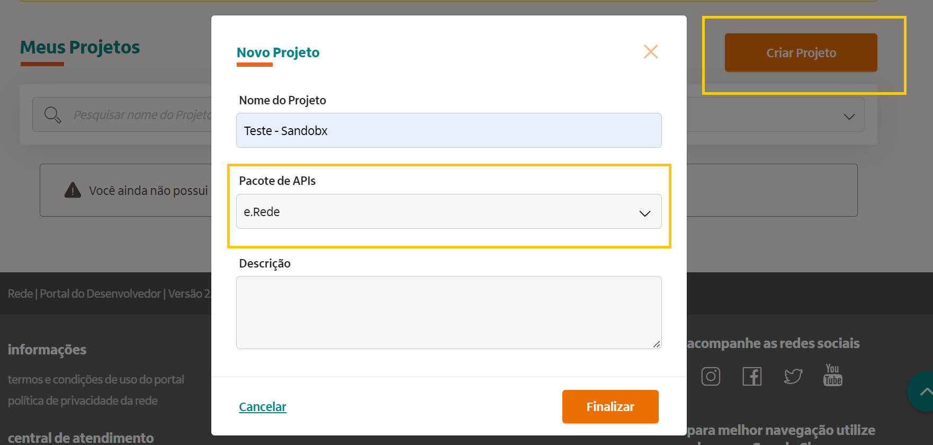Image resolution: width=933 pixels, height=445 pixels.
Task: Click Cancelar to dismiss the form
Action: [x=262, y=406]
